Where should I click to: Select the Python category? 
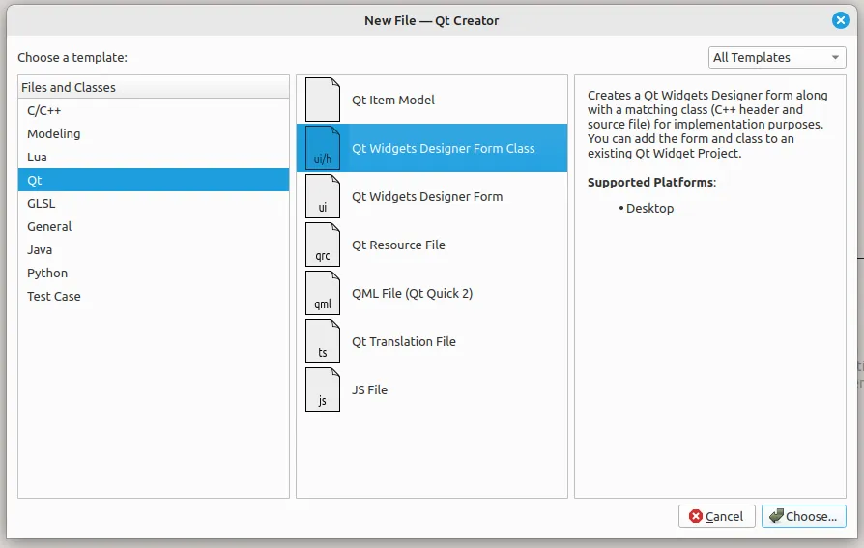pos(154,273)
